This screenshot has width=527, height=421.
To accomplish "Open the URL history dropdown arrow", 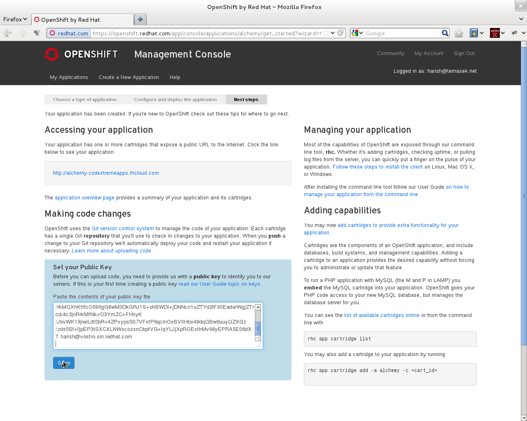I will tap(333, 33).
